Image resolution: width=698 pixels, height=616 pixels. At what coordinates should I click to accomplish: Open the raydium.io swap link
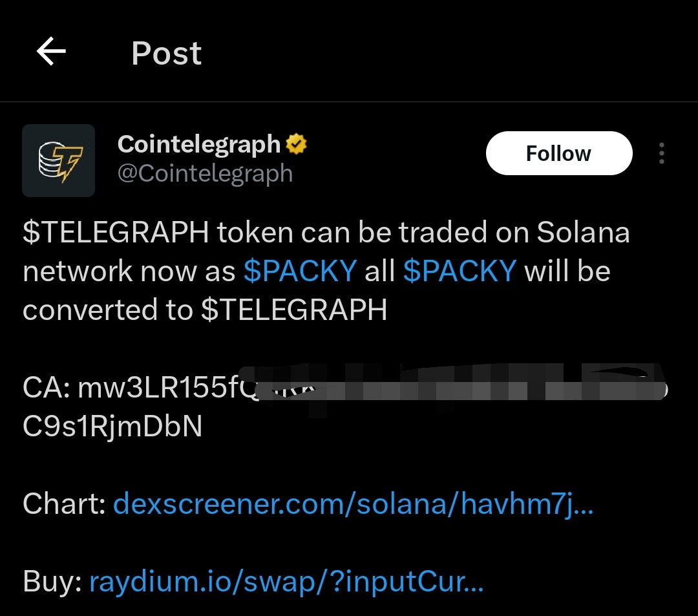tap(286, 582)
